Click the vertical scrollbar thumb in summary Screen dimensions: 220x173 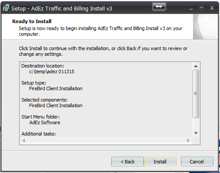coord(196,94)
